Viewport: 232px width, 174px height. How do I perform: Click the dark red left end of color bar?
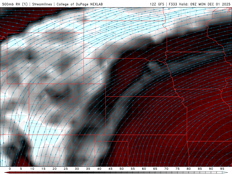point(7,173)
